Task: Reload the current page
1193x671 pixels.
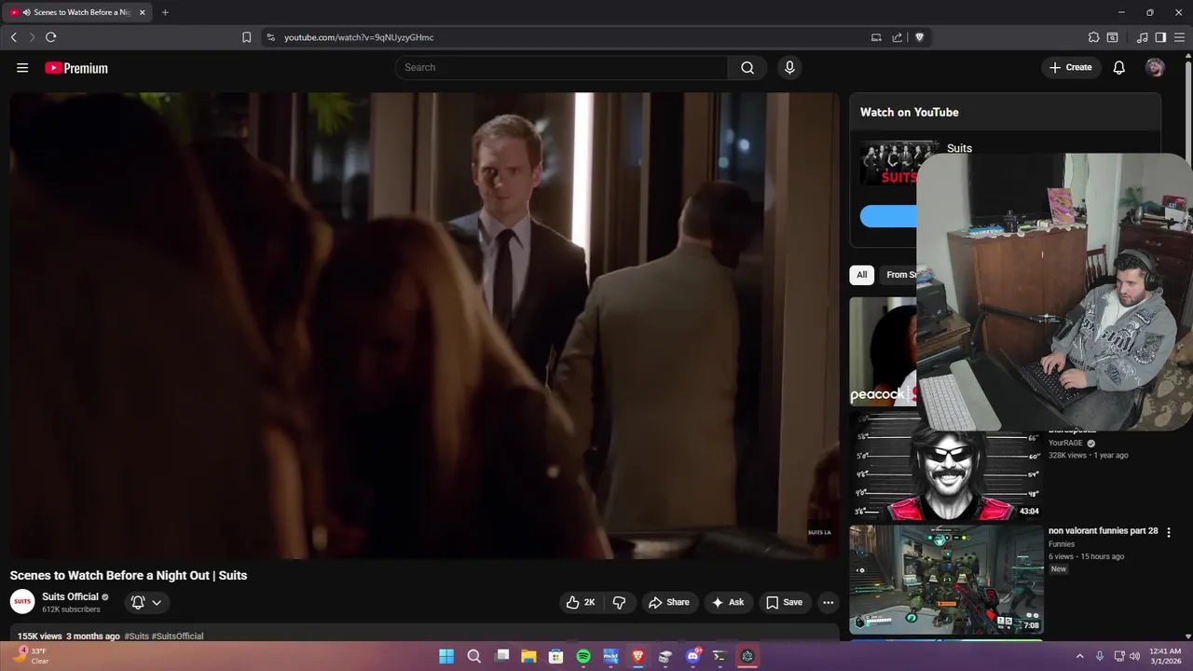Action: click(50, 37)
